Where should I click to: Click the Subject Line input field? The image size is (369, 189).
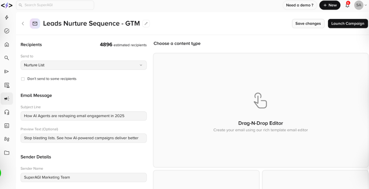point(83,116)
